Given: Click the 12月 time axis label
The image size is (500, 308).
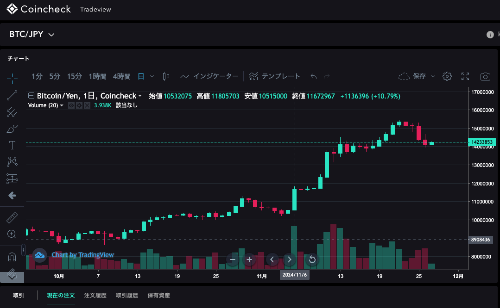Looking at the screenshot, I should pyautogui.click(x=458, y=276).
